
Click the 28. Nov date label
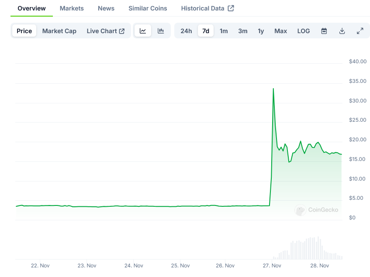[x=319, y=266]
